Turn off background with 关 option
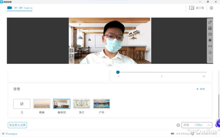This screenshot has width=220, height=137. 22,104
